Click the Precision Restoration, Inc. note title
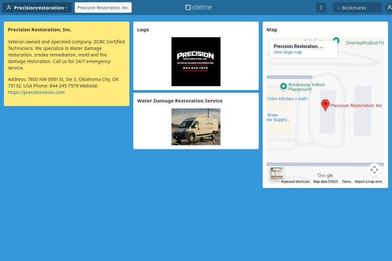392x261 pixels. click(40, 30)
